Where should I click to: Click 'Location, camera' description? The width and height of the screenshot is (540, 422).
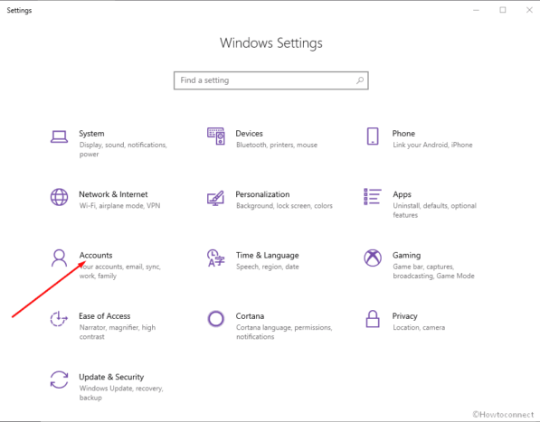[419, 327]
